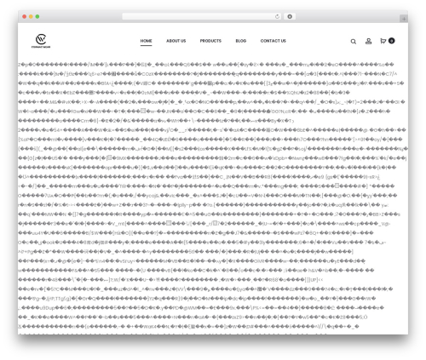Click the cart item count badge
The image size is (426, 360).
click(x=392, y=41)
